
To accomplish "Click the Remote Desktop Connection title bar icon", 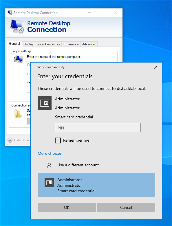I will click(10, 13).
